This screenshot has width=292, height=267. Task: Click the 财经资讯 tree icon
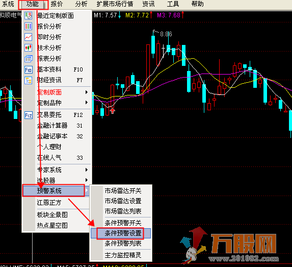[29, 81]
